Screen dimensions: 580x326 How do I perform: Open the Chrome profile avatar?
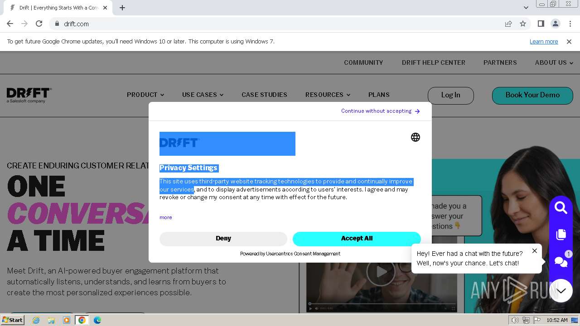click(555, 24)
